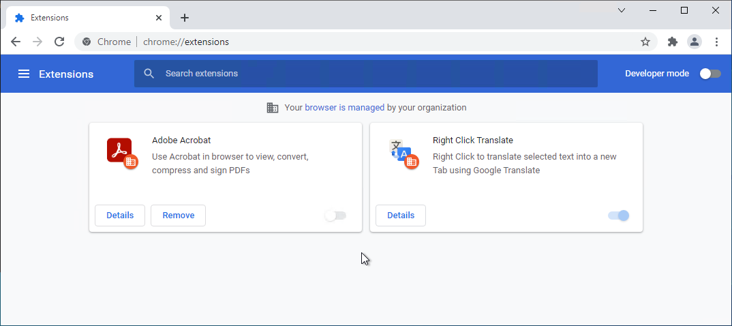
Task: Click the managed organization building icon
Action: pos(273,108)
